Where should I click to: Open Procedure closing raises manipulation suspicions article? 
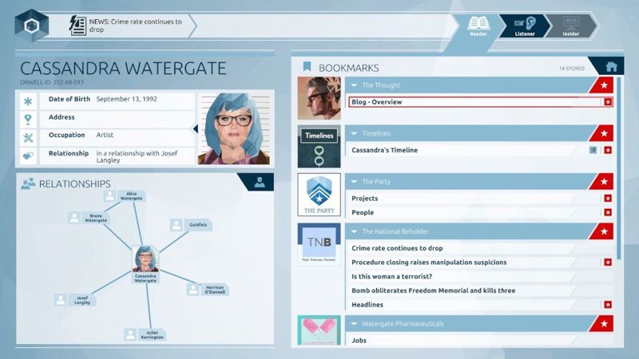(x=481, y=262)
